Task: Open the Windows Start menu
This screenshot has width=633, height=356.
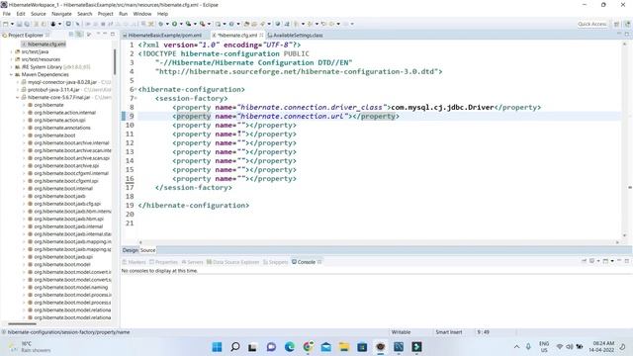Action: click(217, 347)
